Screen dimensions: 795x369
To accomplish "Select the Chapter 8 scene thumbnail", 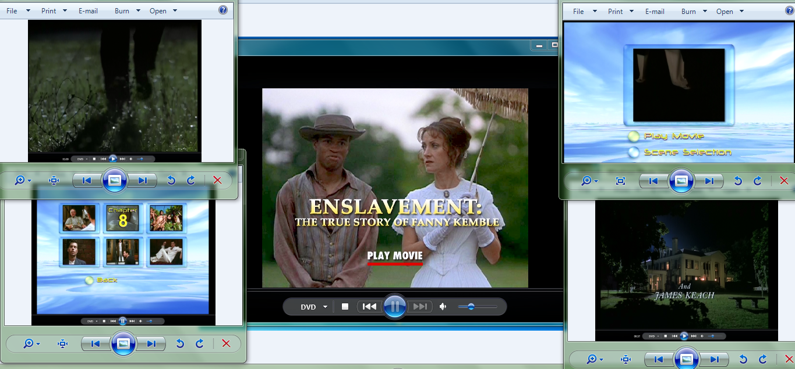I will pyautogui.click(x=123, y=218).
